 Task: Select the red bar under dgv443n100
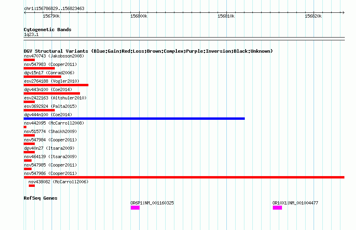click(x=52, y=93)
